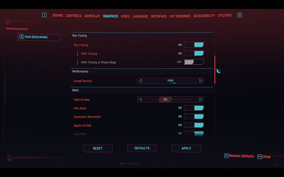Viewport: 284px width, 177px height.
Task: Click the '3' next tab key icon
Action: pyautogui.click(x=240, y=15)
